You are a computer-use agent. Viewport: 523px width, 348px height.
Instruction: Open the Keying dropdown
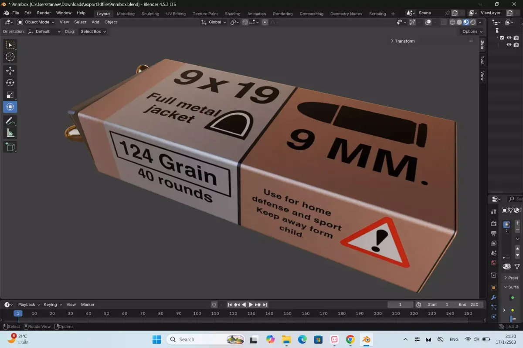click(53, 304)
